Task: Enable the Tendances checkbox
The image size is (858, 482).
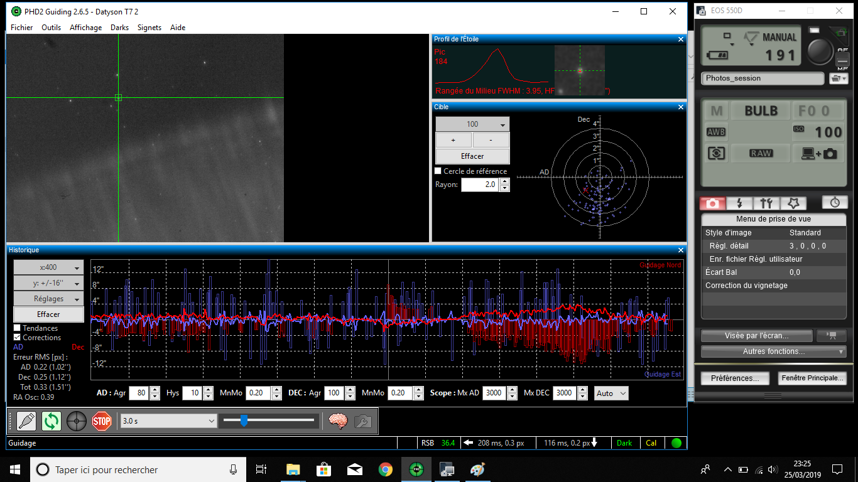Action: [x=17, y=328]
